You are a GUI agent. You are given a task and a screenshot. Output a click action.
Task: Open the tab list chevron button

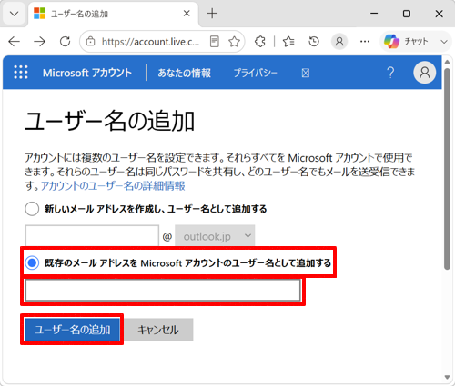pyautogui.click(x=14, y=14)
